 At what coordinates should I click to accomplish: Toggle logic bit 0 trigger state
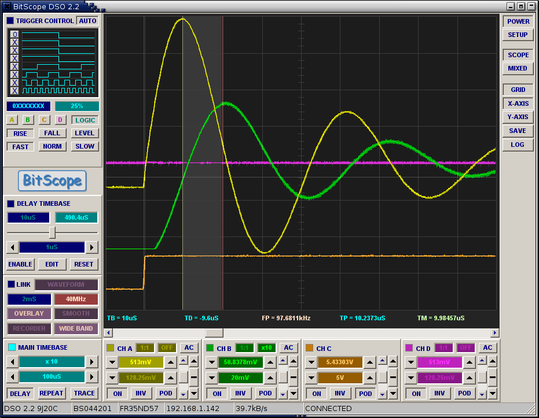pos(14,34)
